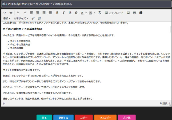Click the 更新する update button
The height and width of the screenshot is (120, 172).
pos(63,118)
